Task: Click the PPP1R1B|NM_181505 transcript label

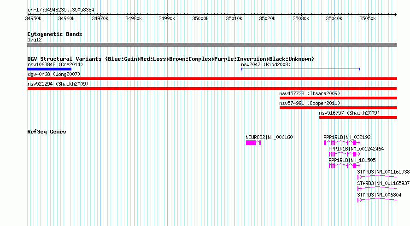Action: point(352,160)
